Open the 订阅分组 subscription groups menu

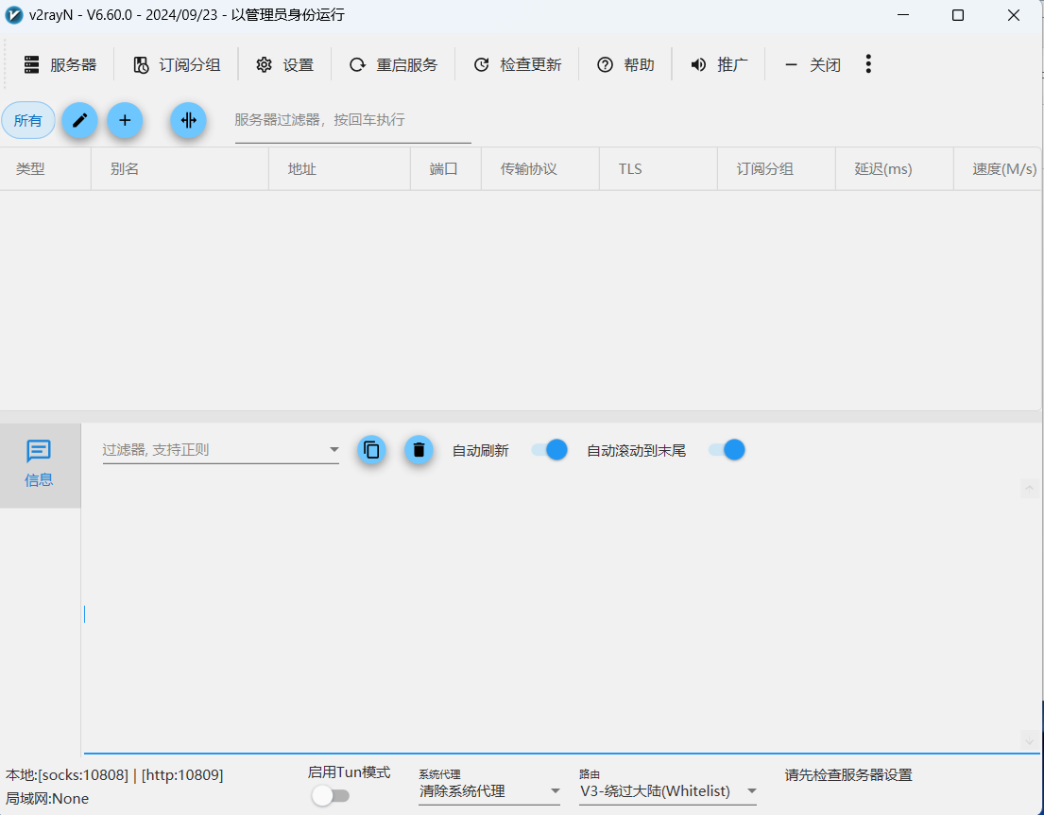[177, 63]
